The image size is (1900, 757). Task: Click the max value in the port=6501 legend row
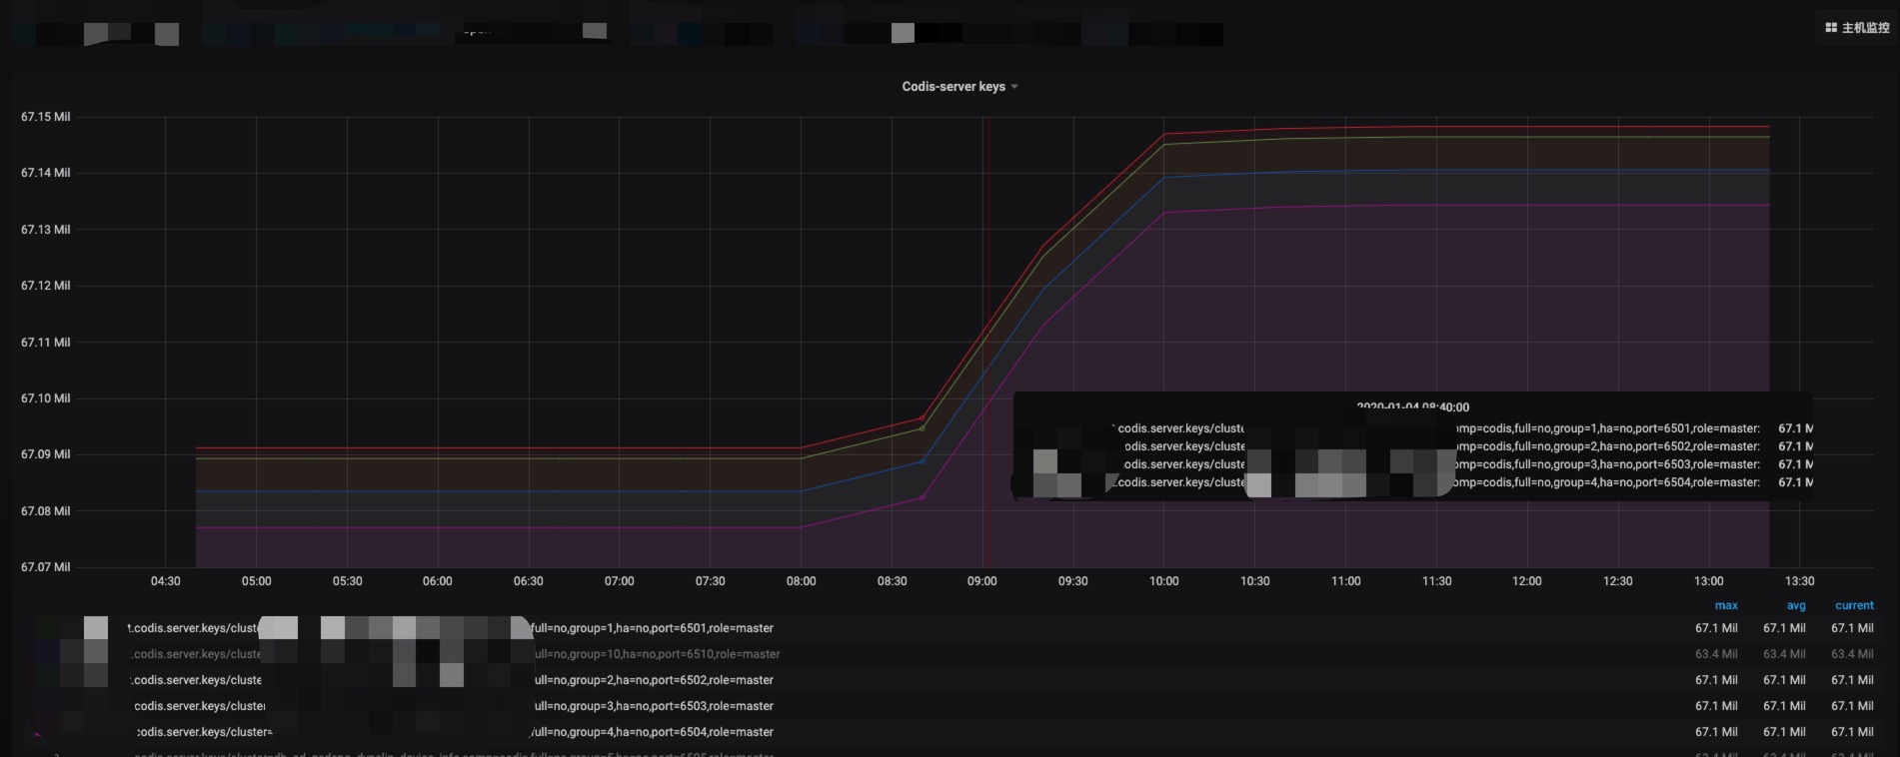tap(1716, 628)
